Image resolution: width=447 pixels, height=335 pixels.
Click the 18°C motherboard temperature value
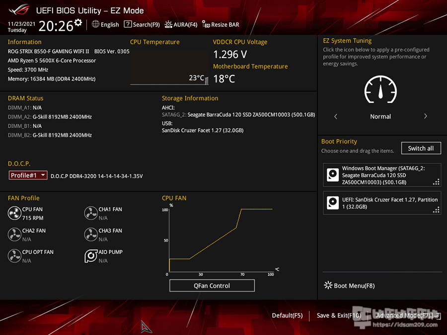tap(224, 78)
